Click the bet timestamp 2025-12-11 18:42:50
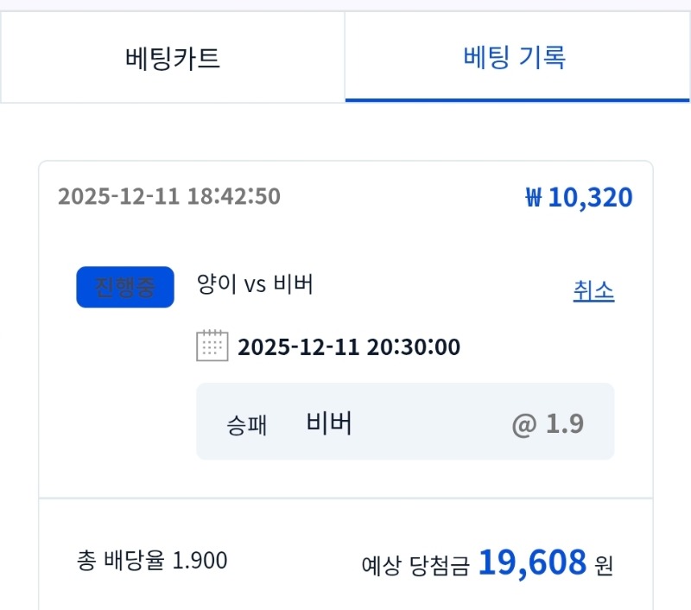 [x=169, y=197]
